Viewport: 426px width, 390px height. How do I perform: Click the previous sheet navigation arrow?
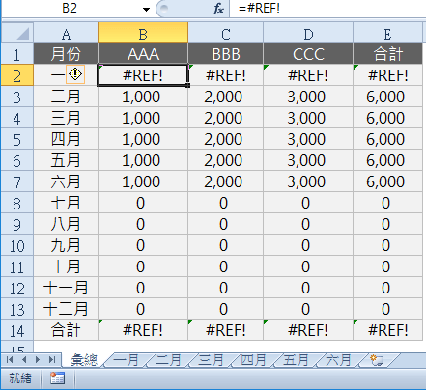24,360
